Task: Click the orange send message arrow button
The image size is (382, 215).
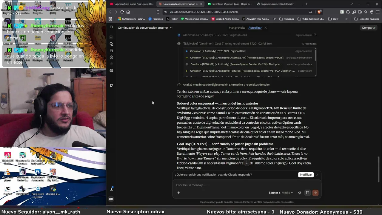Action: click(315, 193)
